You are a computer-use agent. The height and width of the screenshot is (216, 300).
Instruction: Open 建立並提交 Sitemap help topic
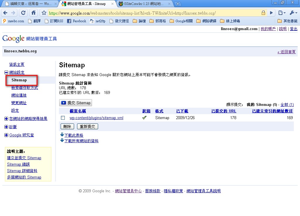[x=24, y=158]
